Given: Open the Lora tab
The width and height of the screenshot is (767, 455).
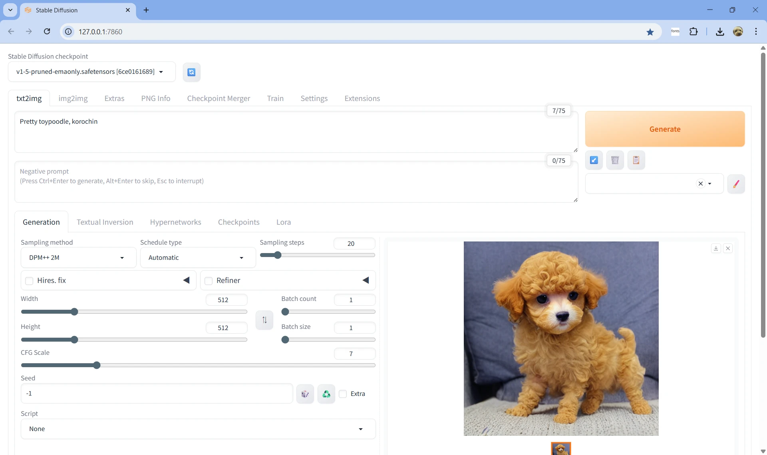Looking at the screenshot, I should pos(283,222).
